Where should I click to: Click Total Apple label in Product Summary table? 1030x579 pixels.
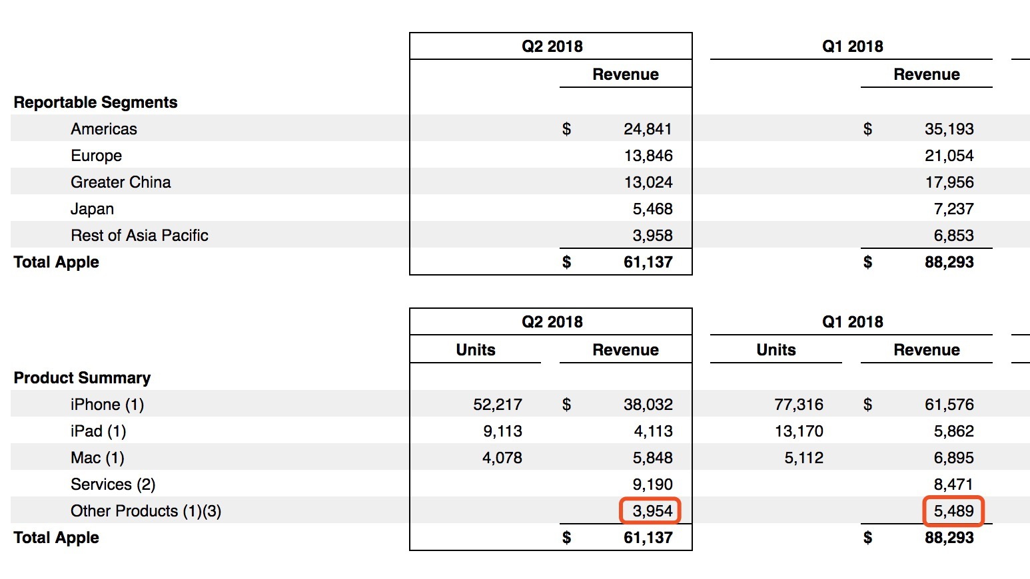click(56, 538)
